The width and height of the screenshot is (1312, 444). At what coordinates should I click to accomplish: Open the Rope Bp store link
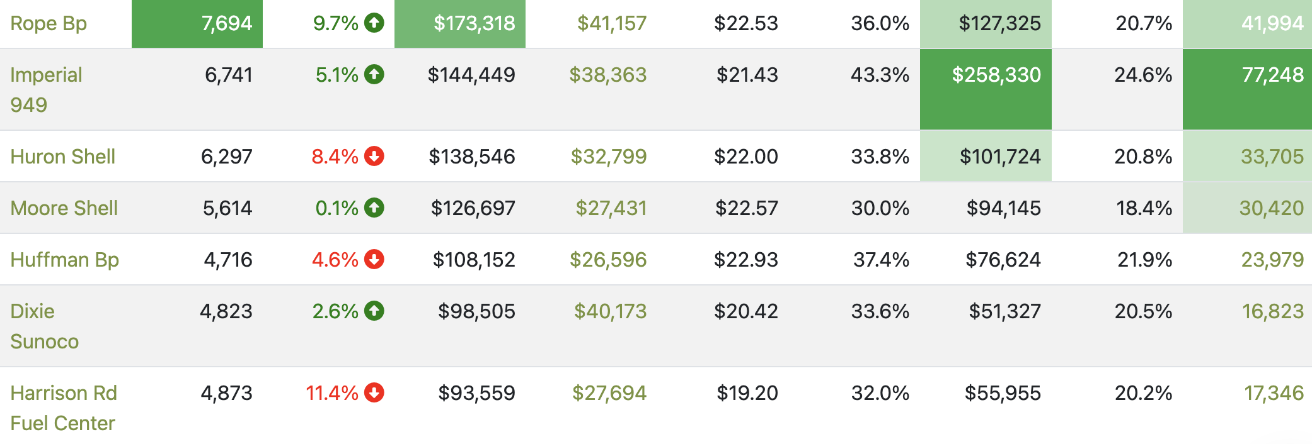(x=49, y=23)
